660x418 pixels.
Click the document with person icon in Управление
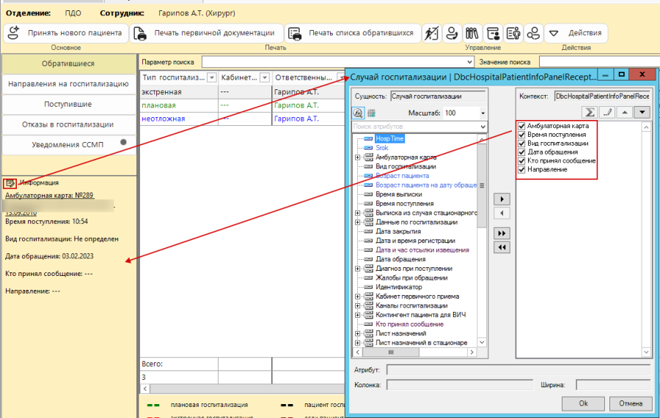(513, 33)
